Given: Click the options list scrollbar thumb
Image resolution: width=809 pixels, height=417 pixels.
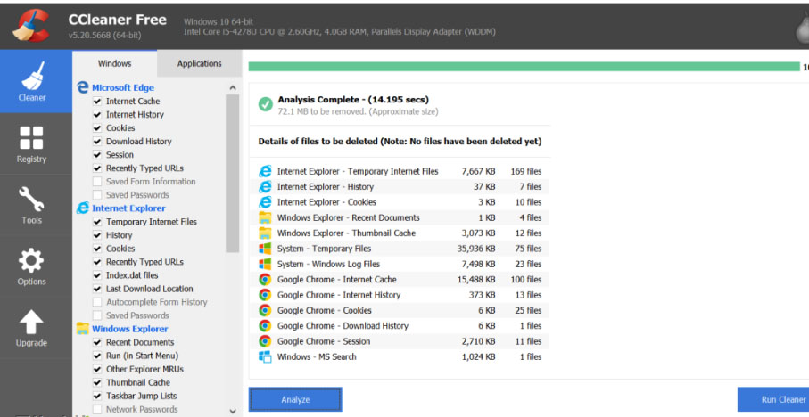Looking at the screenshot, I should pyautogui.click(x=233, y=173).
